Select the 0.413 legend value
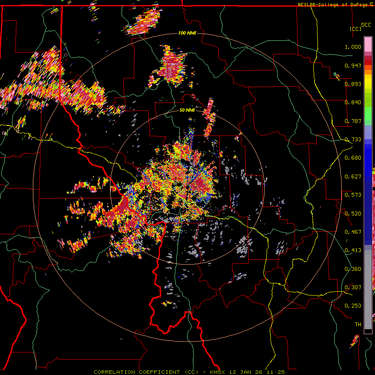 tap(353, 250)
